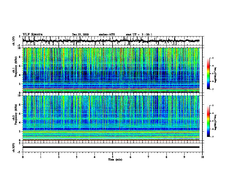Select the "Time (min)" axis title
Image resolution: width=228 pixels, height=176 pixels.
click(115, 160)
